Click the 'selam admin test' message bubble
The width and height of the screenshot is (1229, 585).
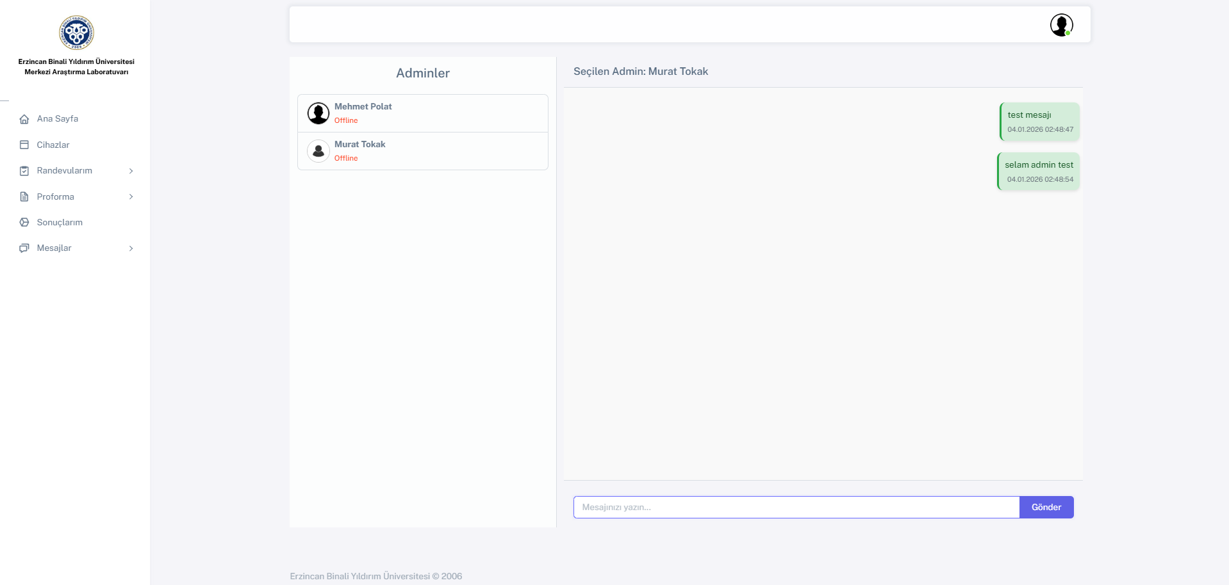(x=1039, y=172)
